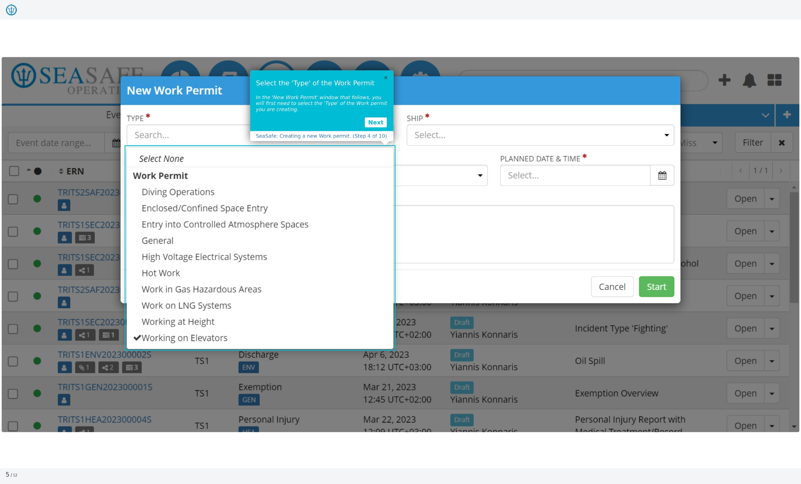
Task: Click the ENV tag under Discharge
Action: (248, 367)
